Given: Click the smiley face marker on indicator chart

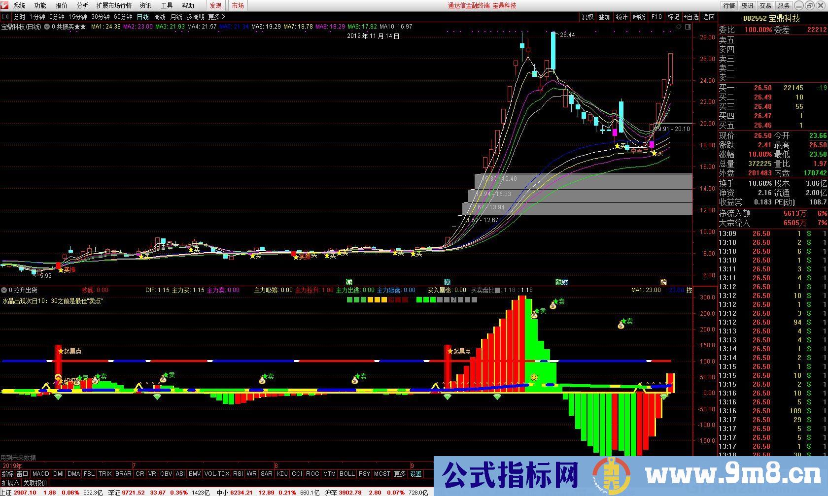Looking at the screenshot, I should pyautogui.click(x=534, y=378).
